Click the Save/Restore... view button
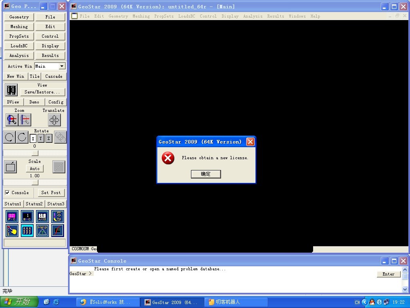 point(42,92)
